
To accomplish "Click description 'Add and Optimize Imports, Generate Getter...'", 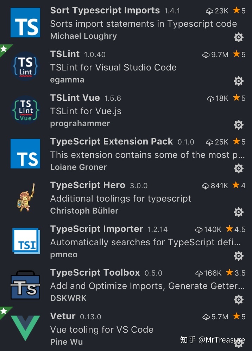I will pos(147,286).
